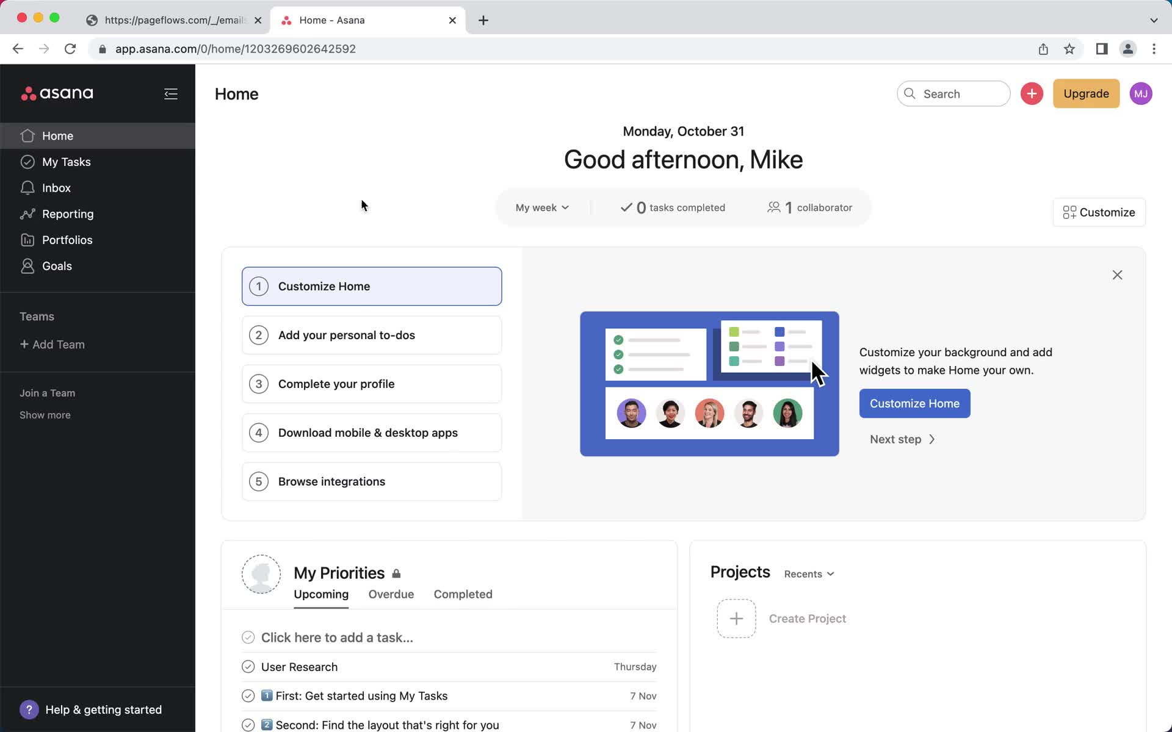
Task: Click Join a Team
Action: pyautogui.click(x=47, y=393)
